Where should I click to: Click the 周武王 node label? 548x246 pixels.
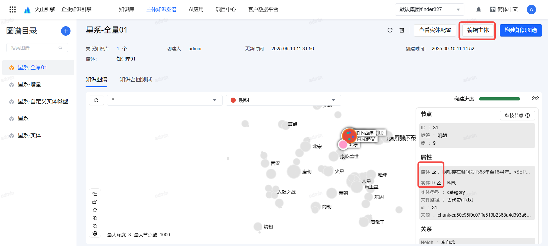tap(377, 222)
